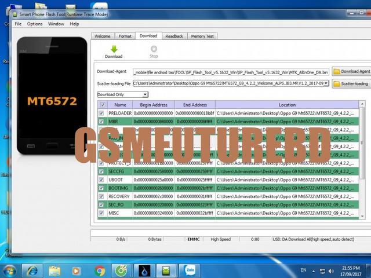Image resolution: width=371 pixels, height=278 pixels.
Task: Click the Stop circle icon
Action: point(154,49)
